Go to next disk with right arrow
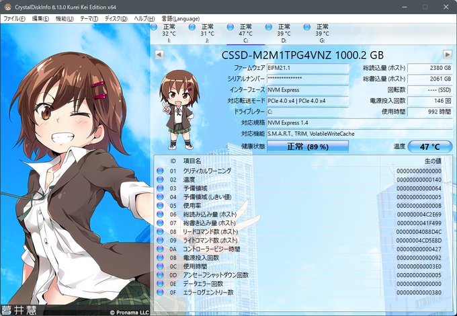The height and width of the screenshot is (316, 457). tap(448, 54)
